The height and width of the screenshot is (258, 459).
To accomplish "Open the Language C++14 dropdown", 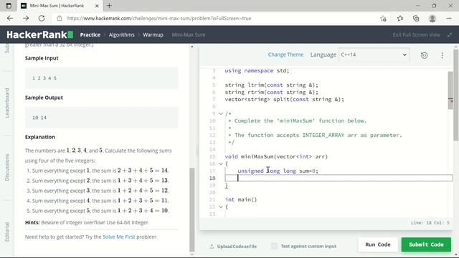I will pos(374,54).
